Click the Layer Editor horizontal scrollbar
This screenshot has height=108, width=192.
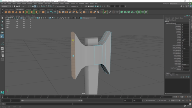(x=174, y=93)
